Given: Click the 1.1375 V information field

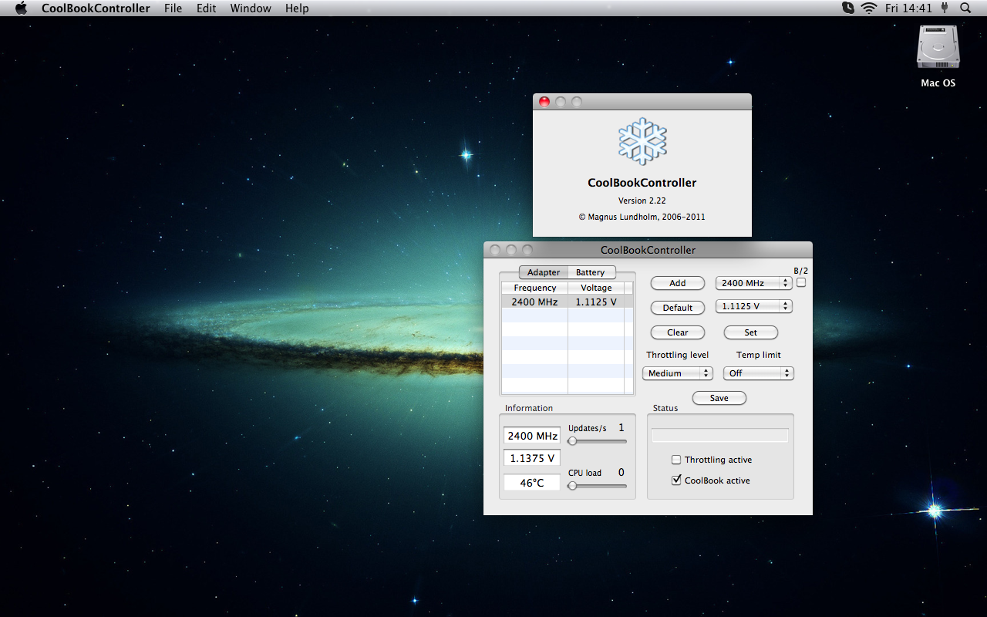Looking at the screenshot, I should point(532,458).
